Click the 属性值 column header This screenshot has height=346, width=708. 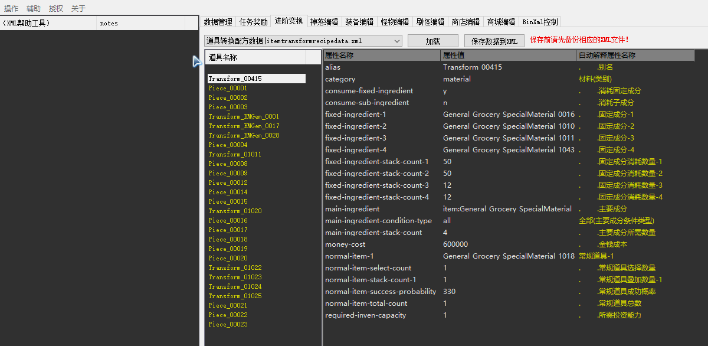(509, 56)
